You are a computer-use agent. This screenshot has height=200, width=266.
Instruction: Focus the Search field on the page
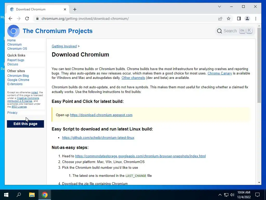(235, 31)
